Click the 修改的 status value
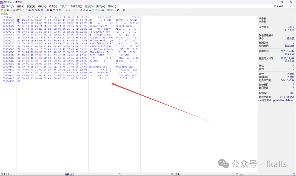 coord(291,38)
